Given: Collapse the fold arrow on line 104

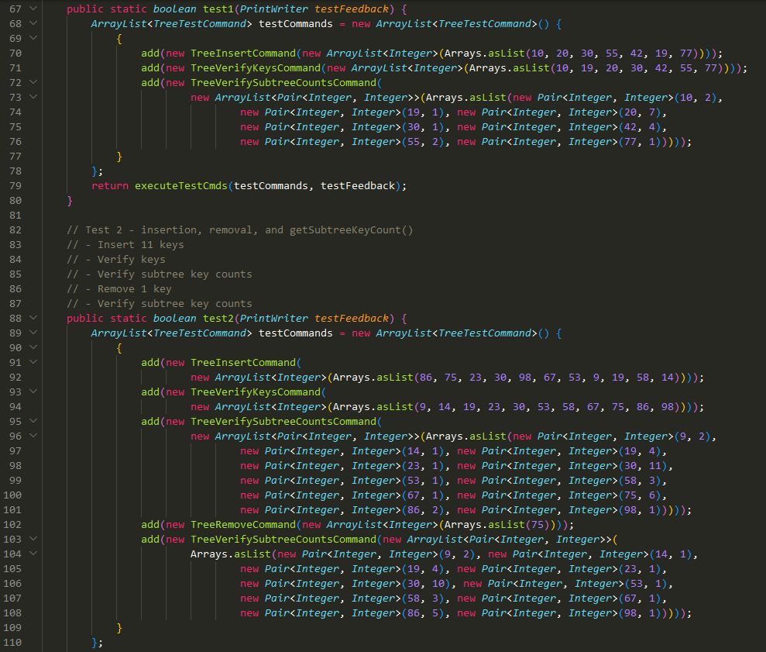Looking at the screenshot, I should coord(34,554).
